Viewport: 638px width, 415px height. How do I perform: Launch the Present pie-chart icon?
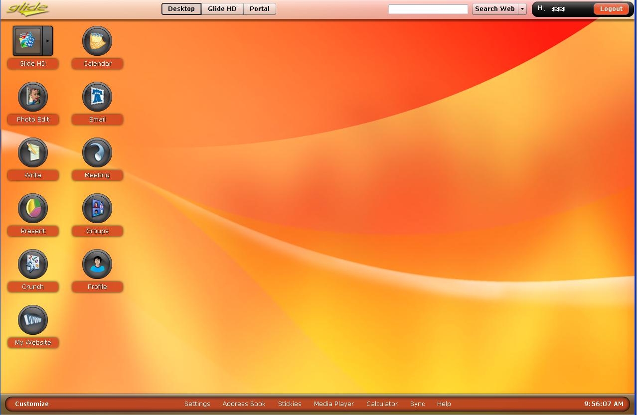pos(33,208)
